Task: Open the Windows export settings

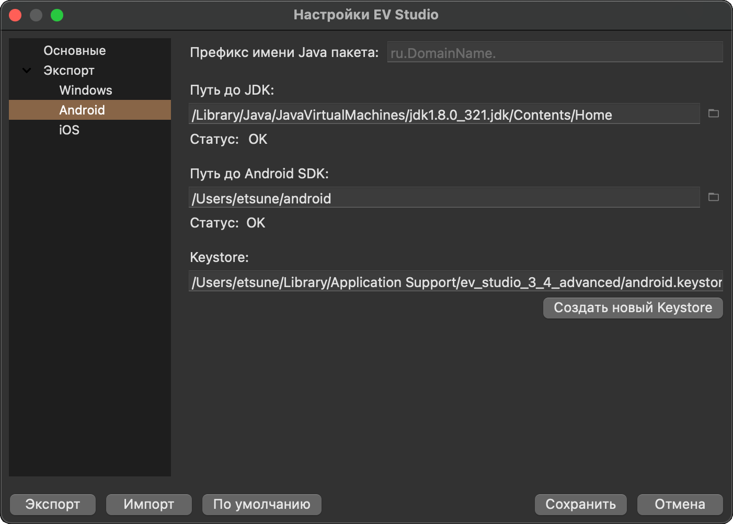Action: click(85, 90)
